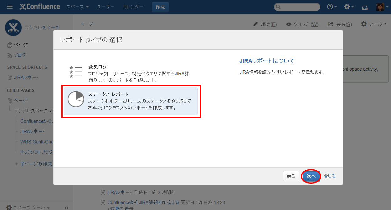The image size is (391, 210).
Task: Open the ConfluenceからJIRA課題を作成する link
Action: (143, 202)
